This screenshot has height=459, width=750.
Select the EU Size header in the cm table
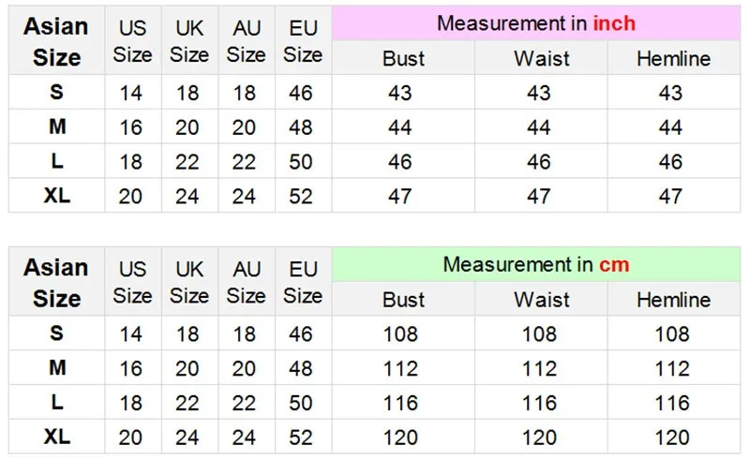click(303, 282)
